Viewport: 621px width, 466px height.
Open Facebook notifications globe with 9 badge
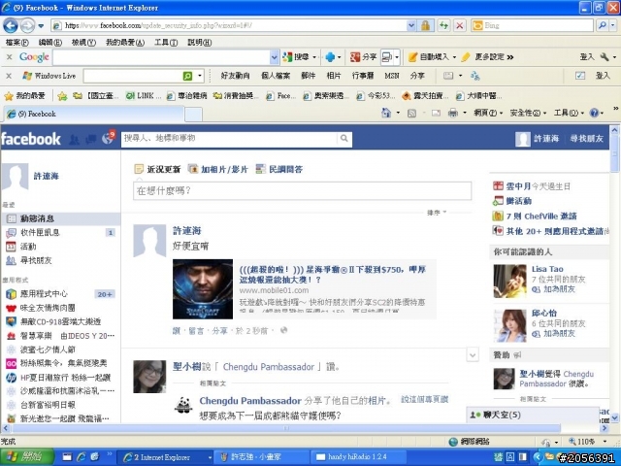[108, 138]
